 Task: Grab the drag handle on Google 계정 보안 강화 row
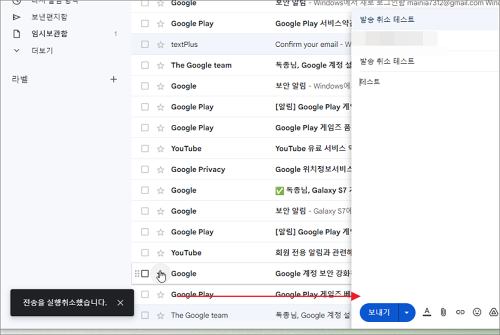[137, 273]
